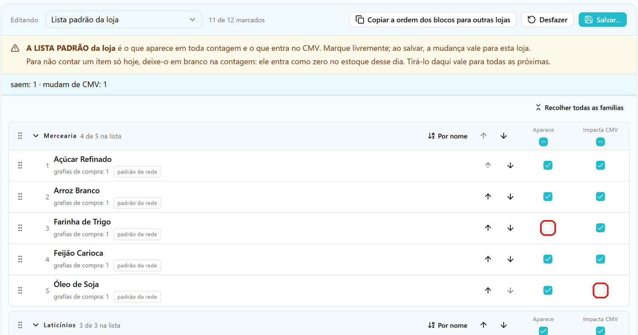638x335 pixels.
Task: Click the drag handle for Açúcar Refinado
Action: (20, 166)
